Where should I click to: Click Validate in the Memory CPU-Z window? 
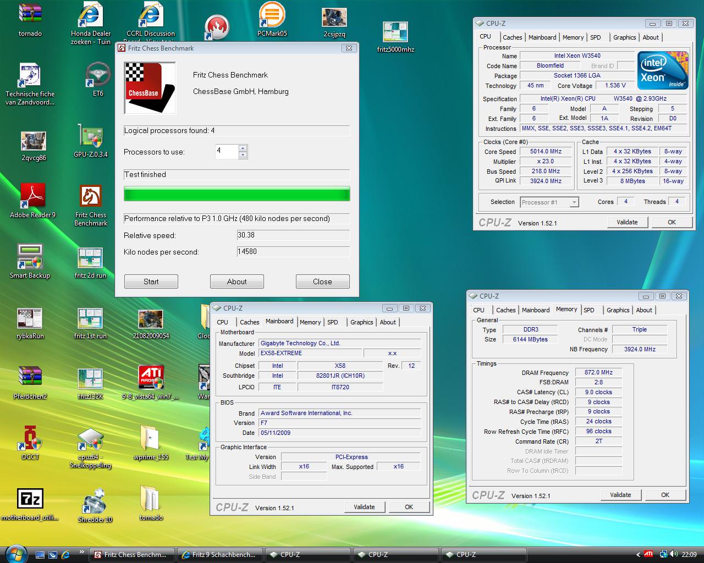click(x=620, y=495)
